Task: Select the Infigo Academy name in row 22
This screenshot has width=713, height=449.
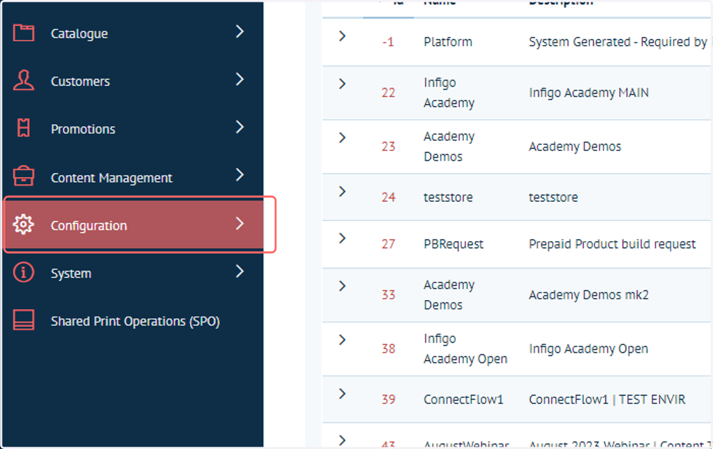Action: click(449, 93)
